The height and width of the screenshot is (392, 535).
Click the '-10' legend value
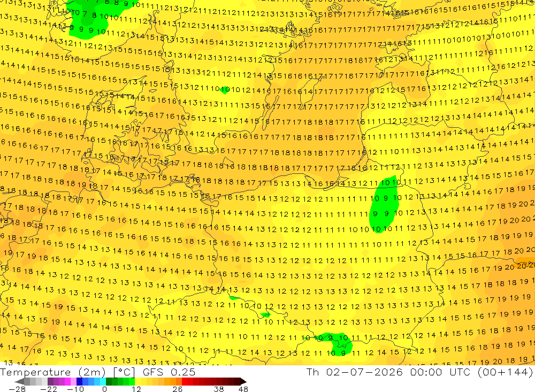[75, 389]
